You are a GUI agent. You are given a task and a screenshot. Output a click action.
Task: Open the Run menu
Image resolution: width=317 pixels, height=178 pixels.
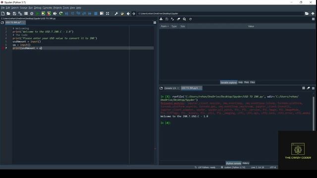tap(31, 8)
